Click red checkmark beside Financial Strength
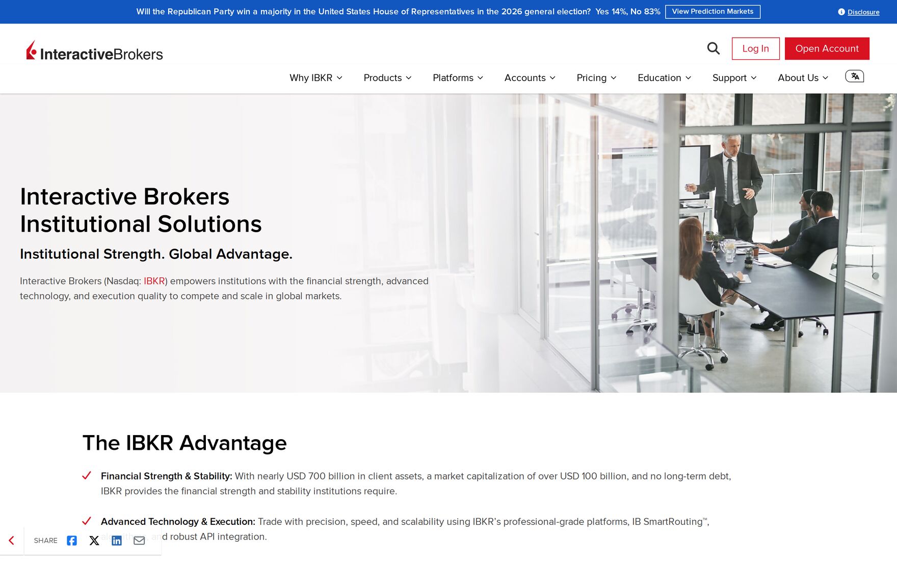The width and height of the screenshot is (897, 561). point(87,475)
